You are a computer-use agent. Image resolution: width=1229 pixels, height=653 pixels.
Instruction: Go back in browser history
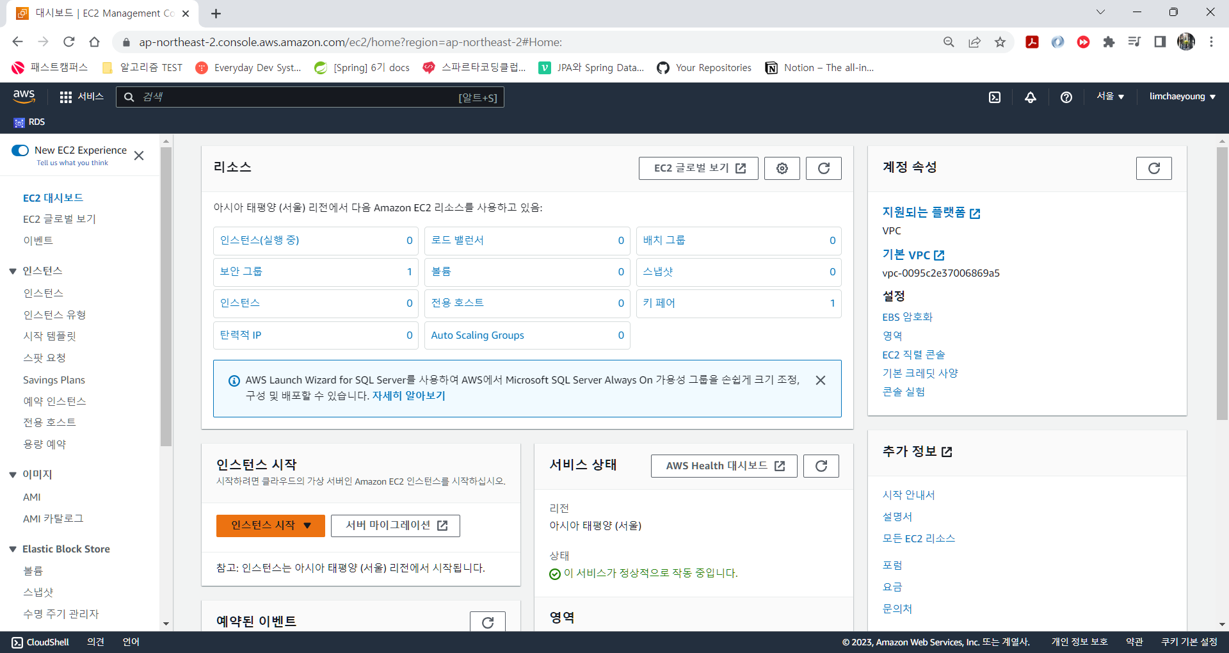(18, 42)
